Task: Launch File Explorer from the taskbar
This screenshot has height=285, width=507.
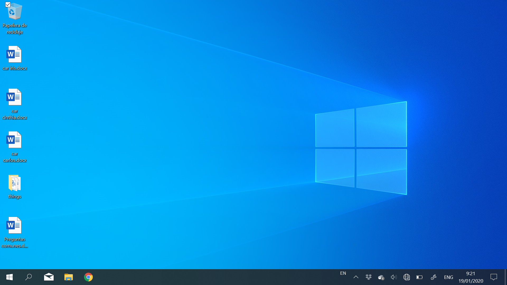Action: [69, 277]
